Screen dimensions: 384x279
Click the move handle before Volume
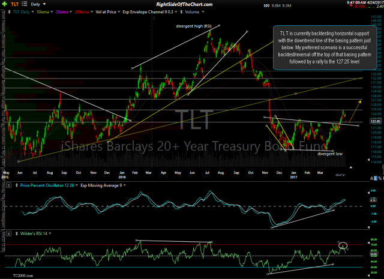coord(181,12)
